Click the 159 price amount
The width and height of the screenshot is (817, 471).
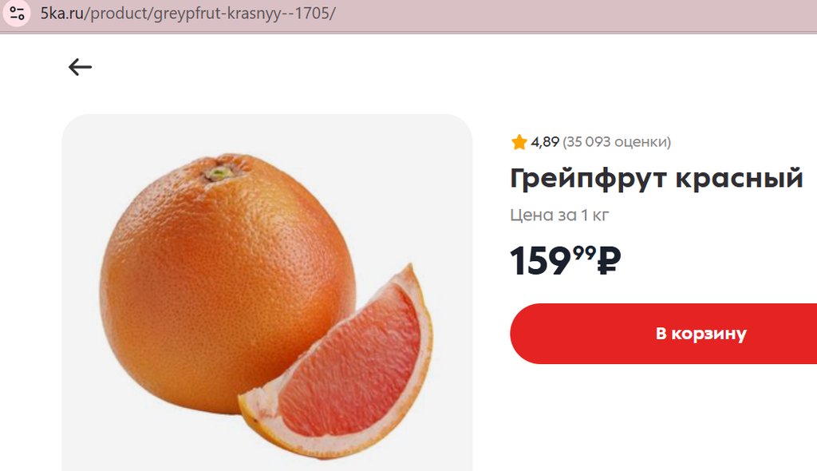point(540,262)
